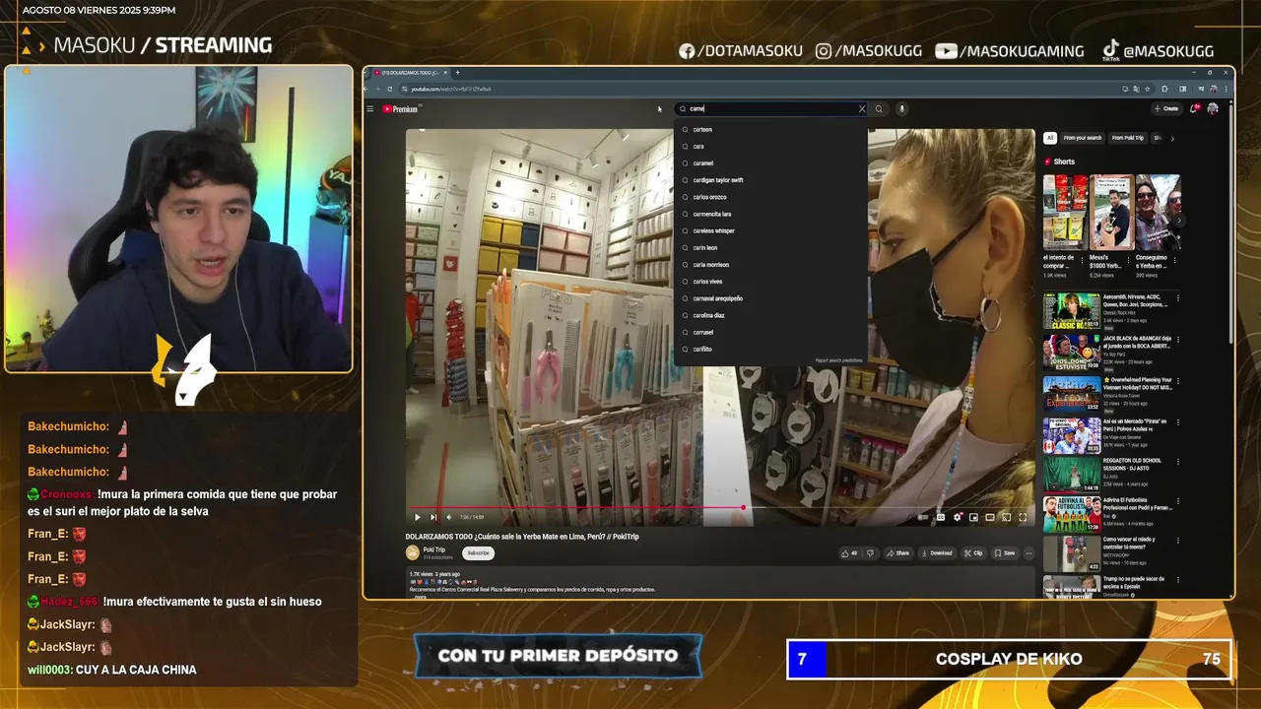
Task: Select 'carrusel' suggestion
Action: [x=770, y=332]
